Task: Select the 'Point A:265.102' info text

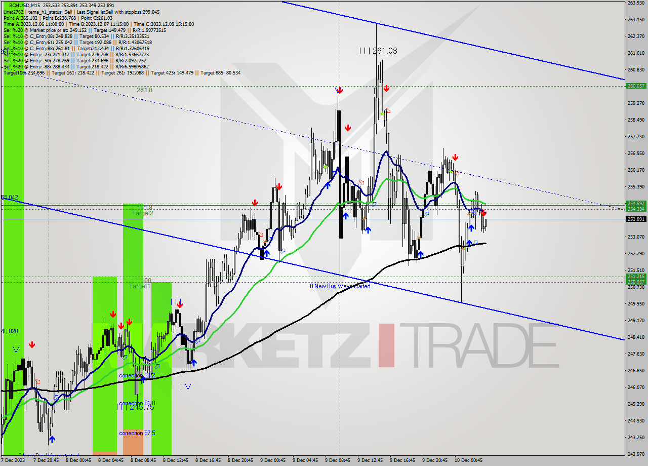Action: coord(20,18)
